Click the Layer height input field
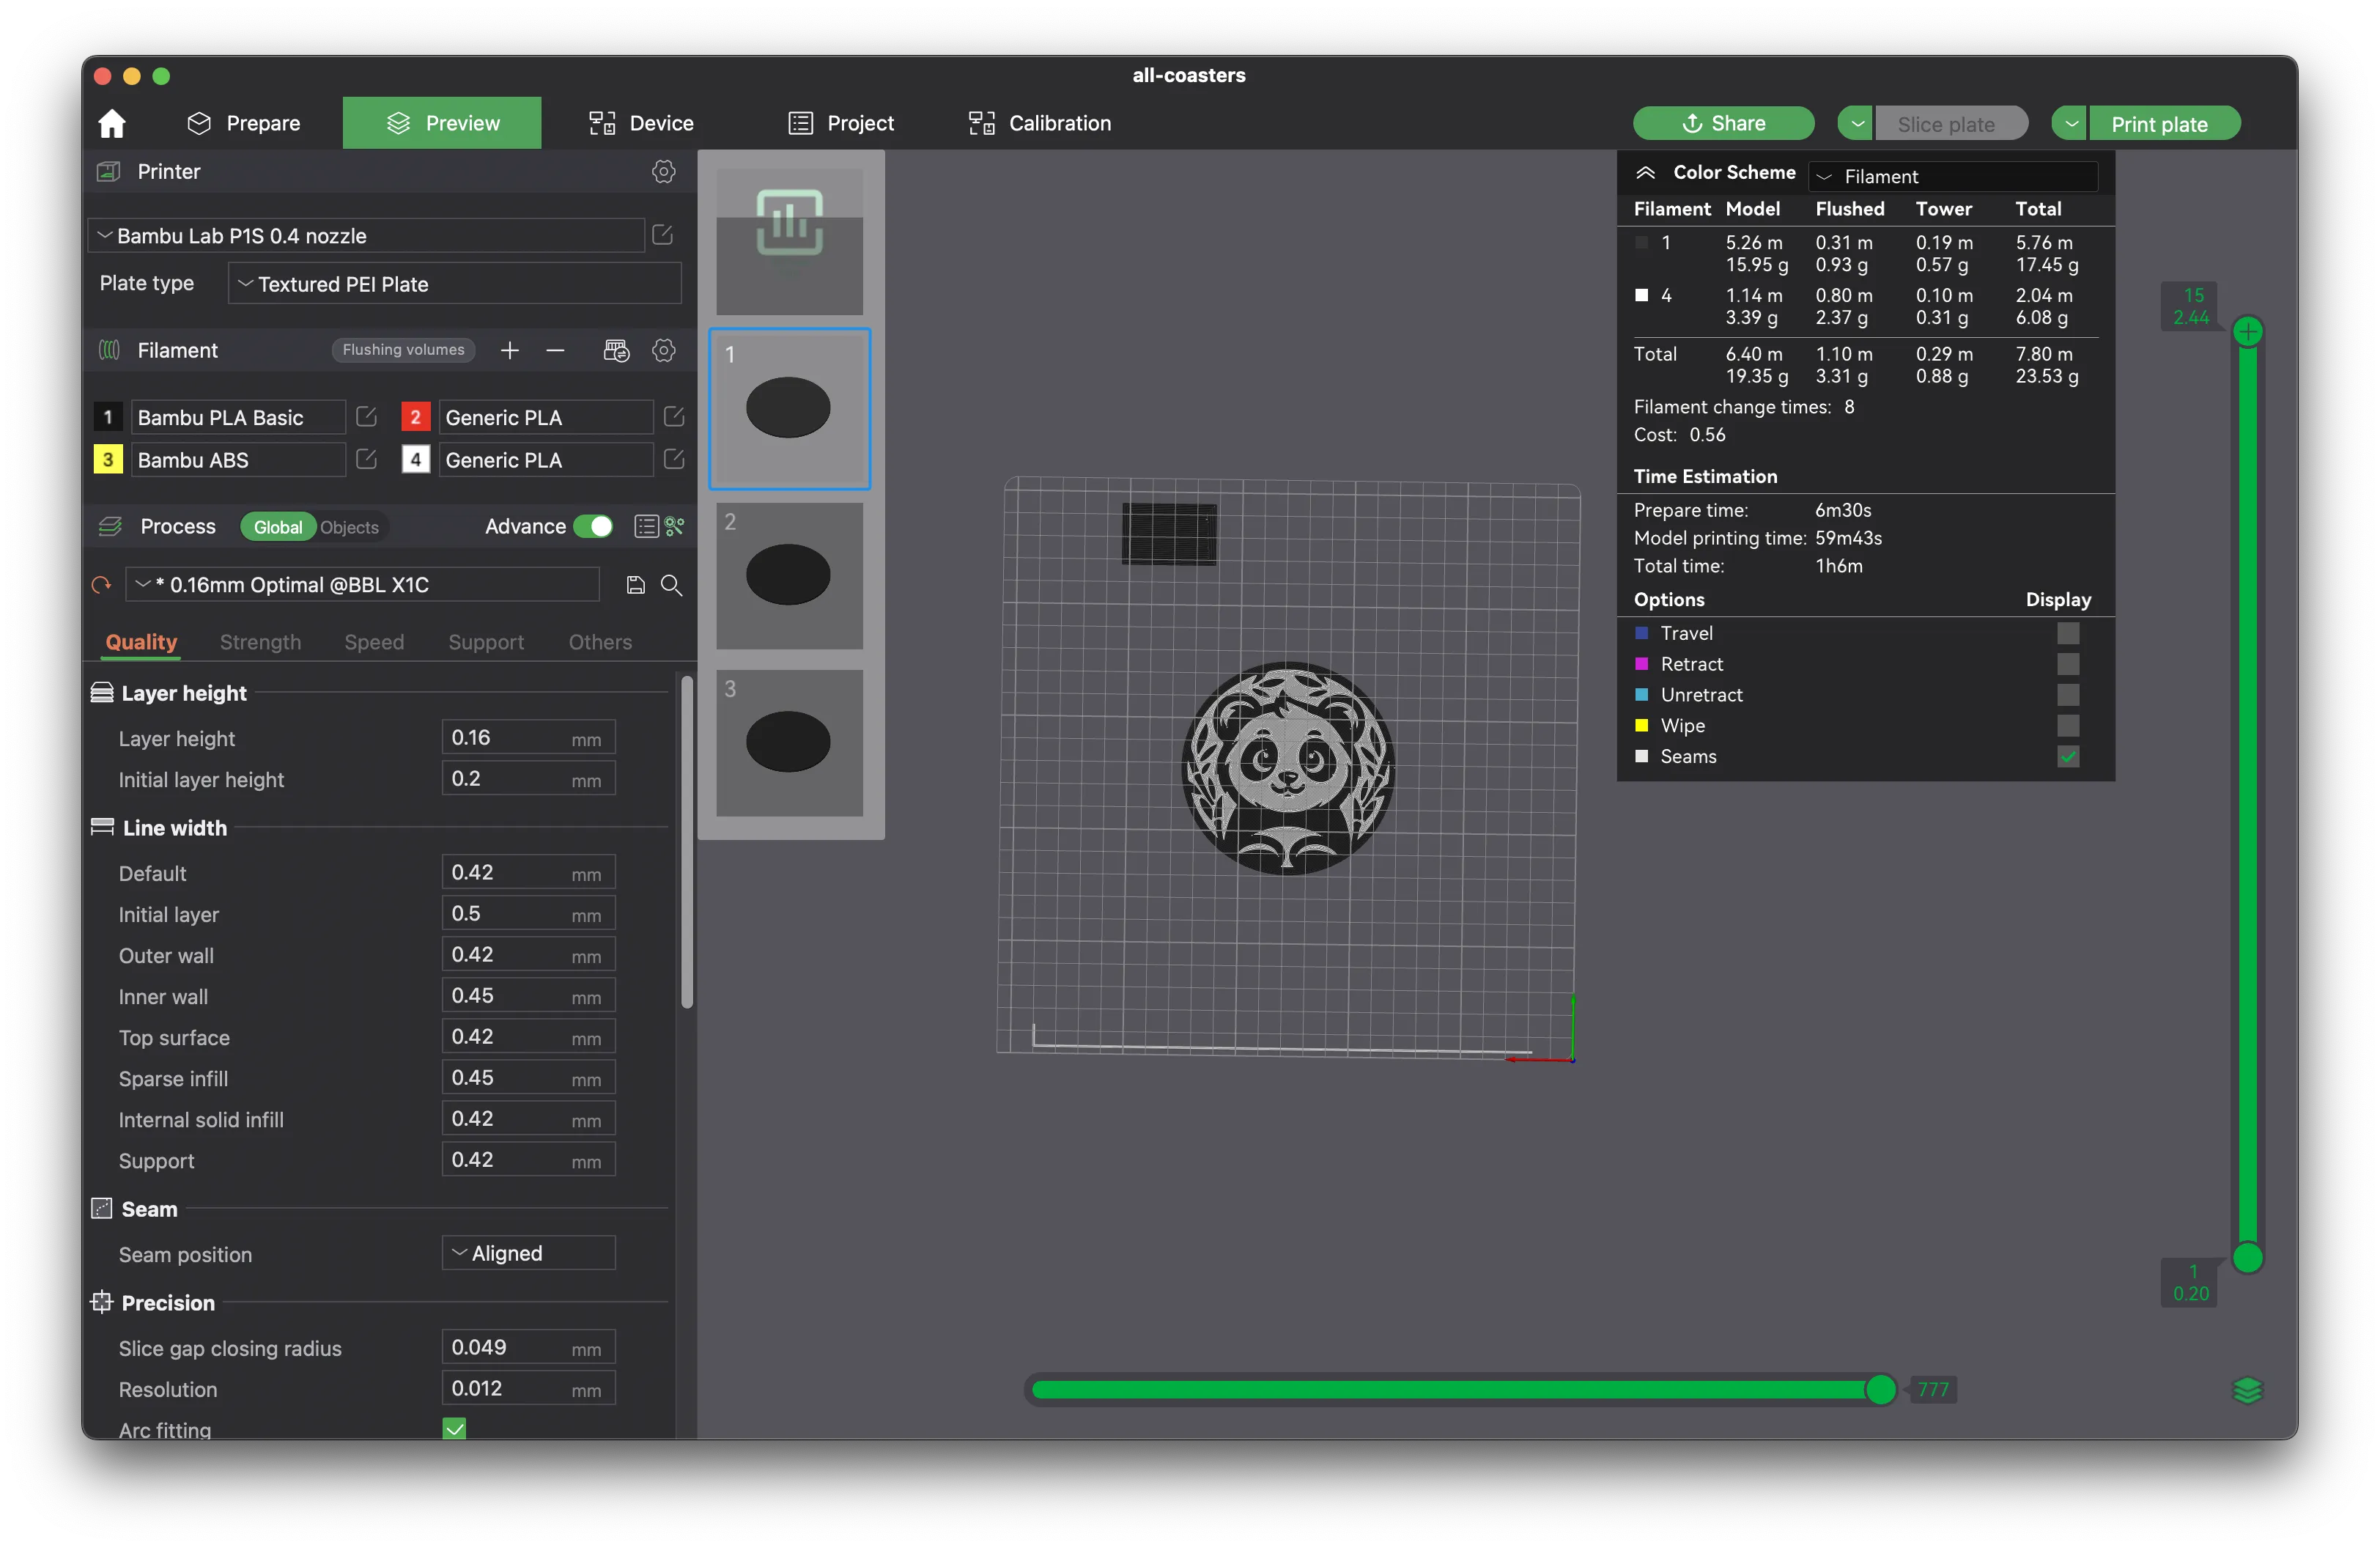Image resolution: width=2380 pixels, height=1548 pixels. (x=528, y=738)
